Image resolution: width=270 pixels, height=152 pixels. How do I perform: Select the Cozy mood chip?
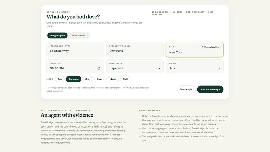tap(88, 79)
